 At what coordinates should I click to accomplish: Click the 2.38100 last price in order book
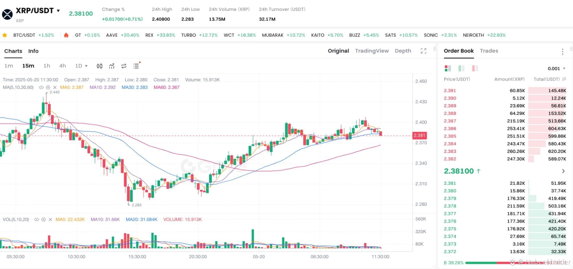click(x=459, y=171)
